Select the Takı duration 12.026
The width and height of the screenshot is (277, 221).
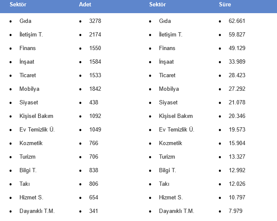(x=237, y=184)
